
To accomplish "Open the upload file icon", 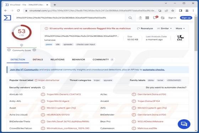I will pyautogui.click(x=140, y=18).
